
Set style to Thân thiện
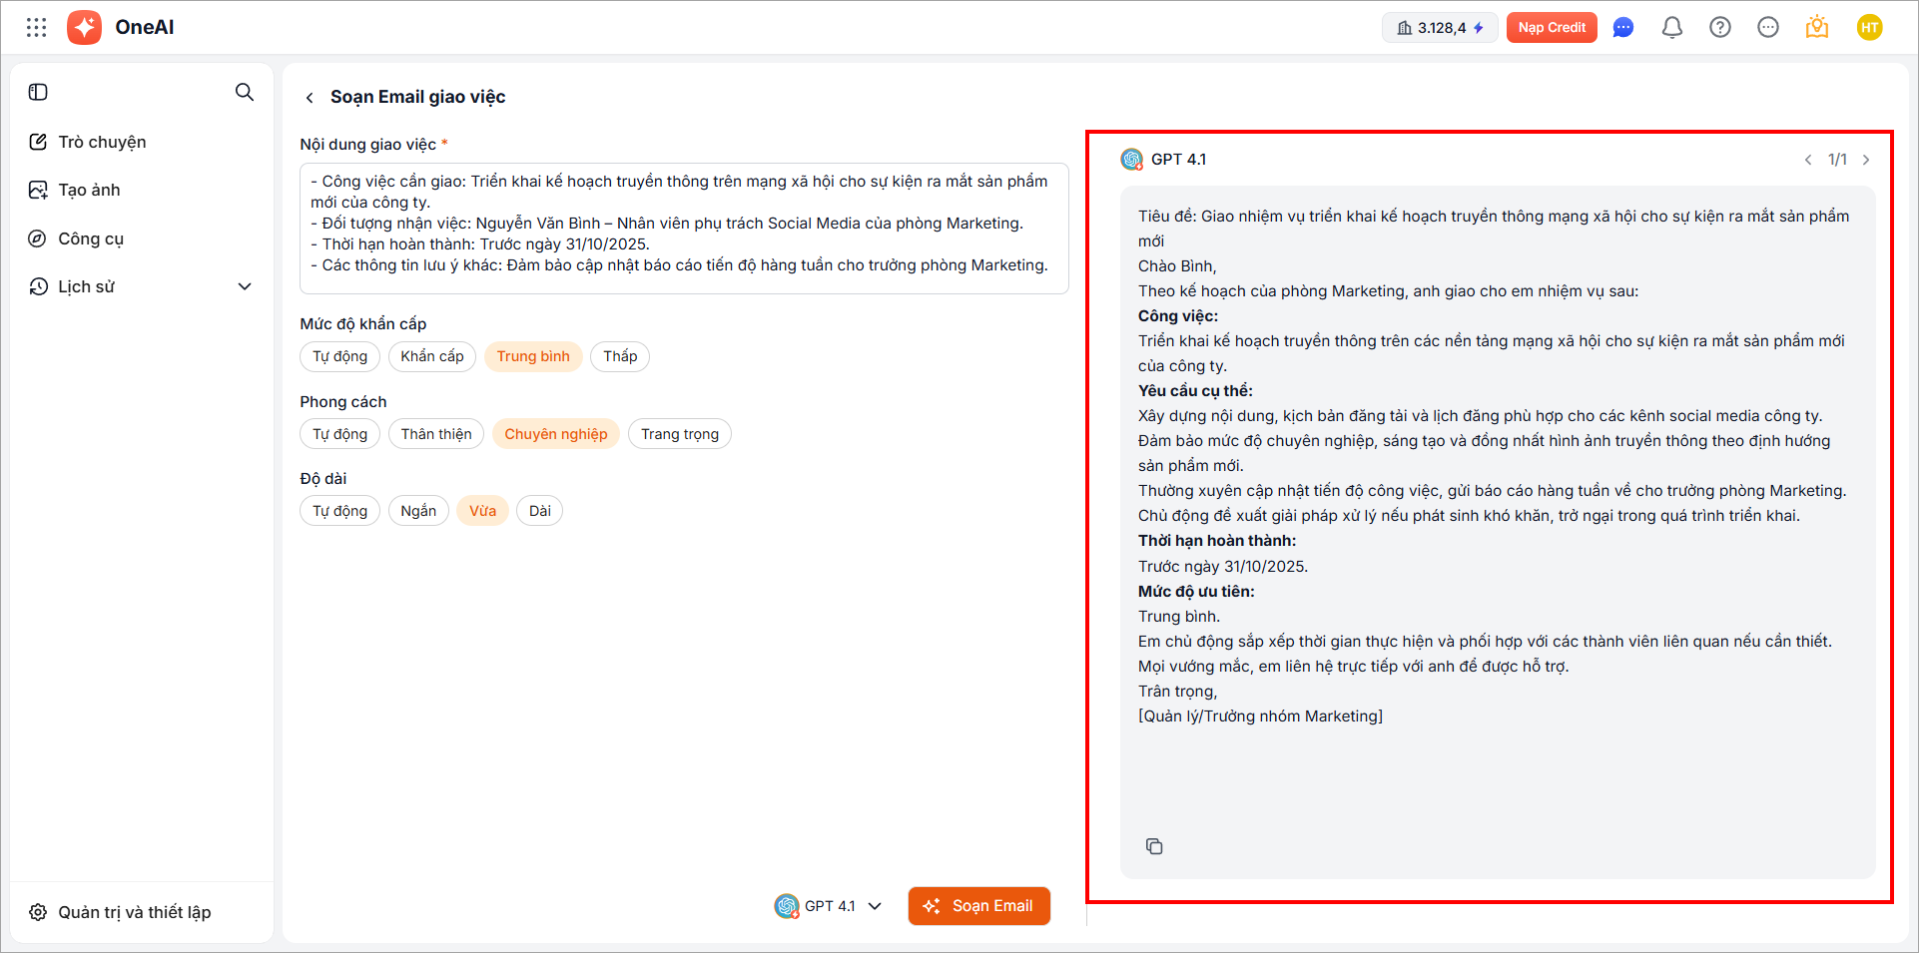[436, 434]
